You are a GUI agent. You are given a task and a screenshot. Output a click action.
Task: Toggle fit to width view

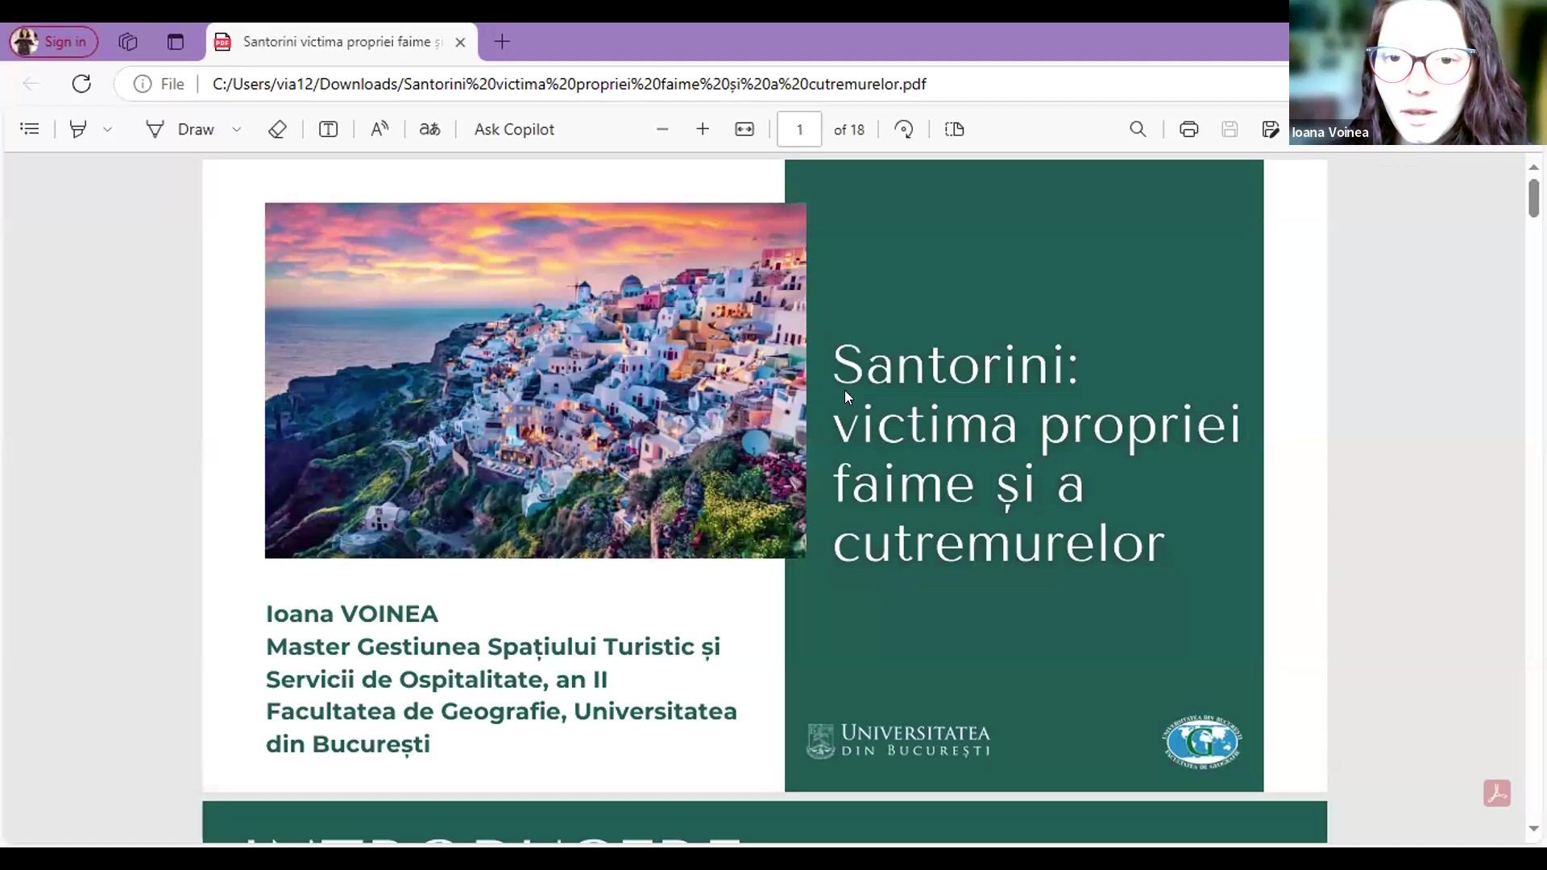click(744, 129)
